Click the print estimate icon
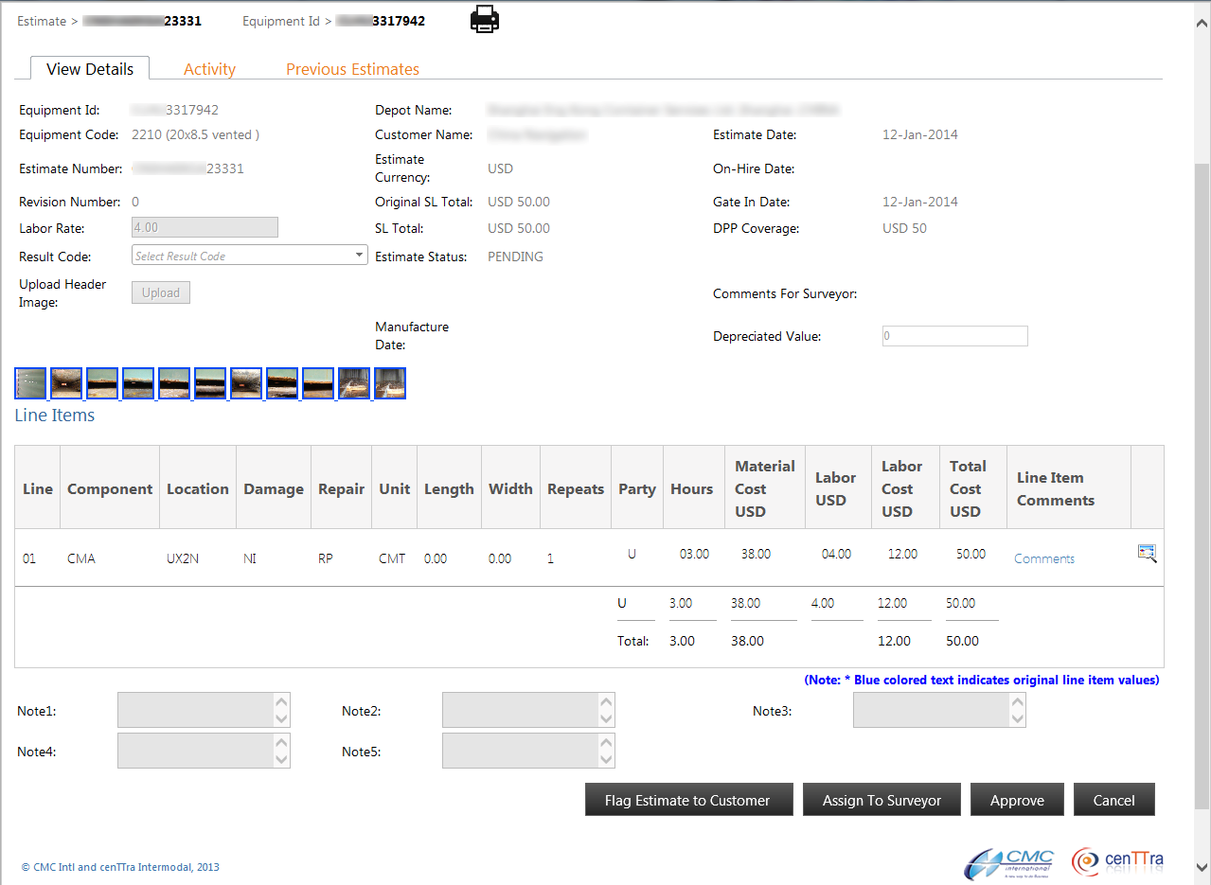 [484, 19]
